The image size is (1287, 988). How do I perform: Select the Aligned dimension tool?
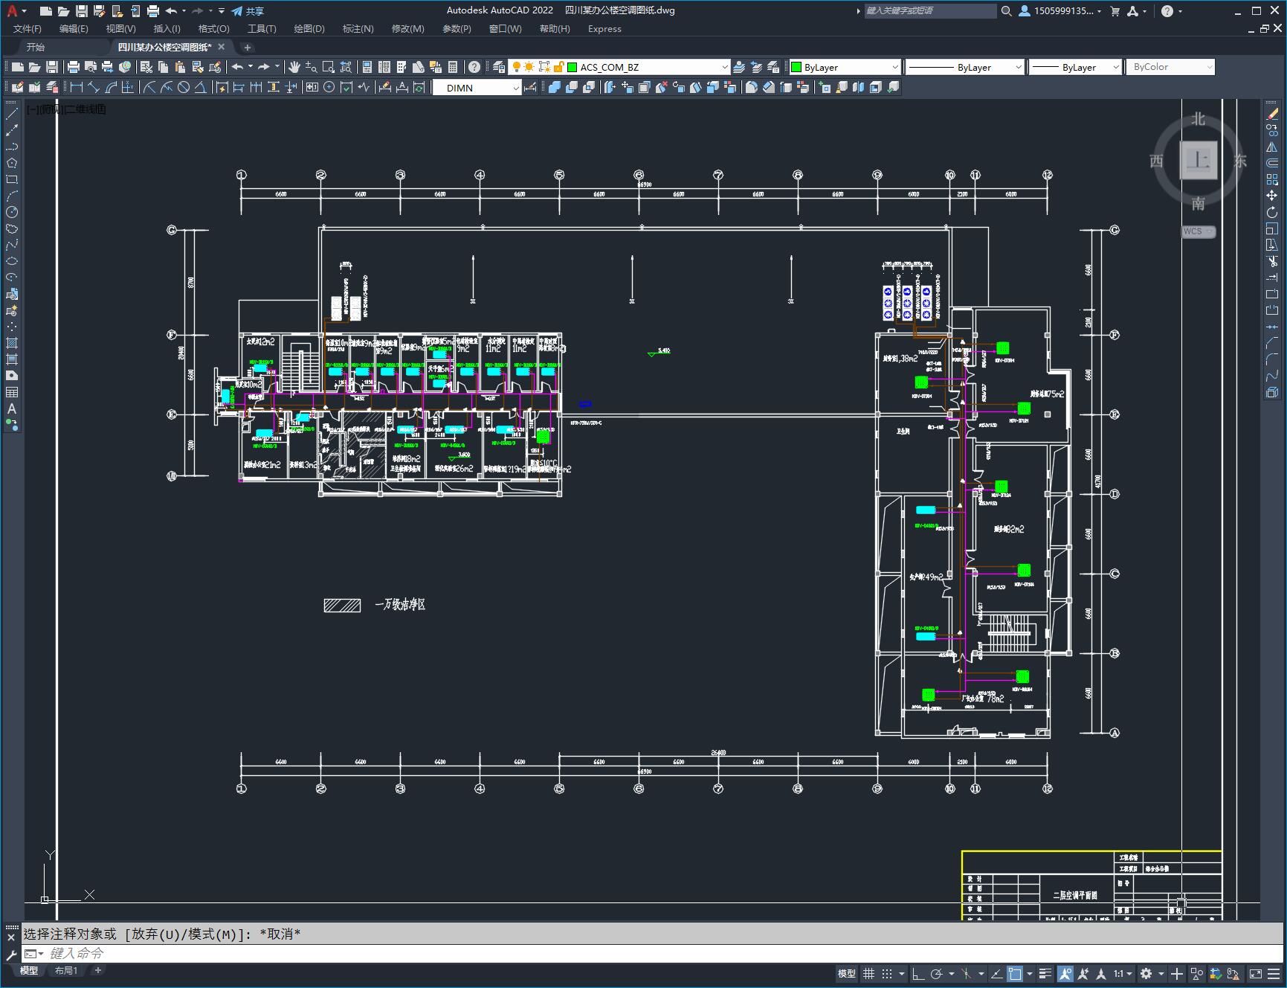(x=94, y=87)
